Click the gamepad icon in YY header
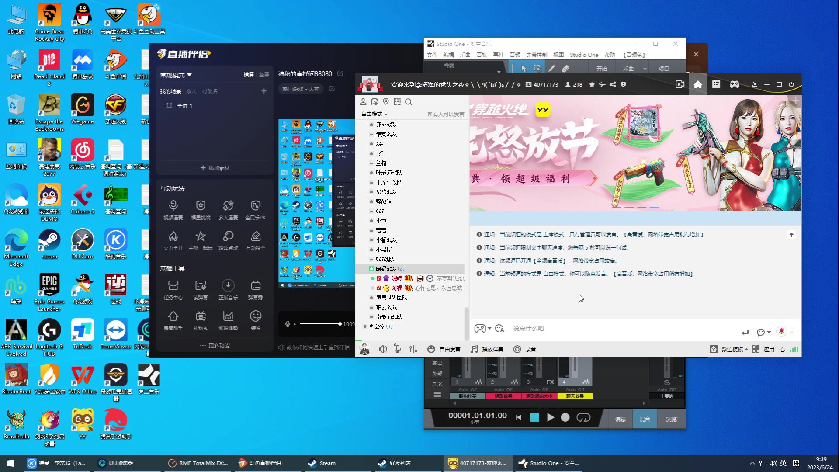 click(x=735, y=84)
